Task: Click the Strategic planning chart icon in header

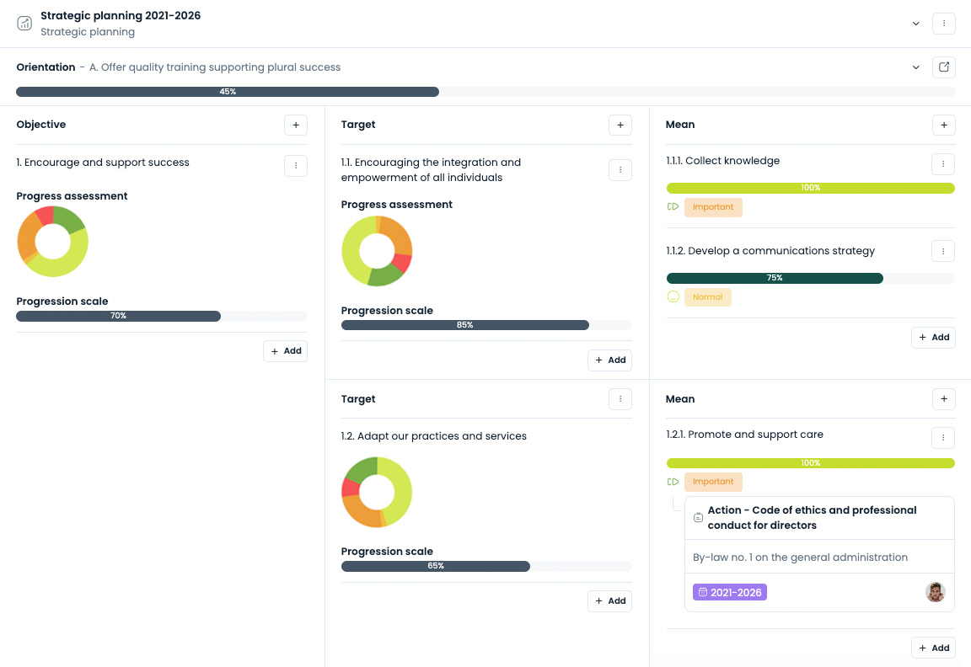Action: pos(24,23)
